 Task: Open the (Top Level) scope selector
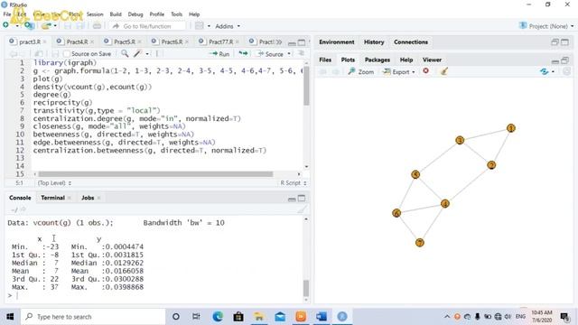(54, 183)
